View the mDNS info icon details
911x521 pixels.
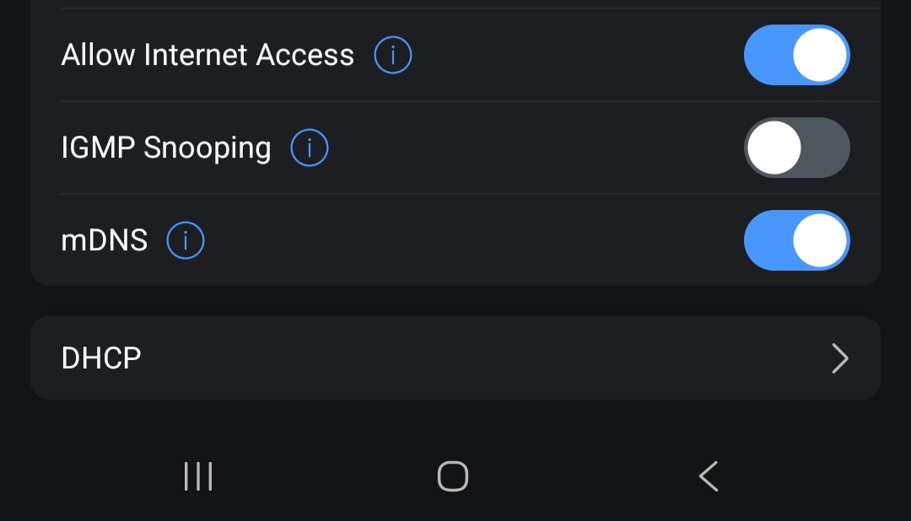(186, 241)
